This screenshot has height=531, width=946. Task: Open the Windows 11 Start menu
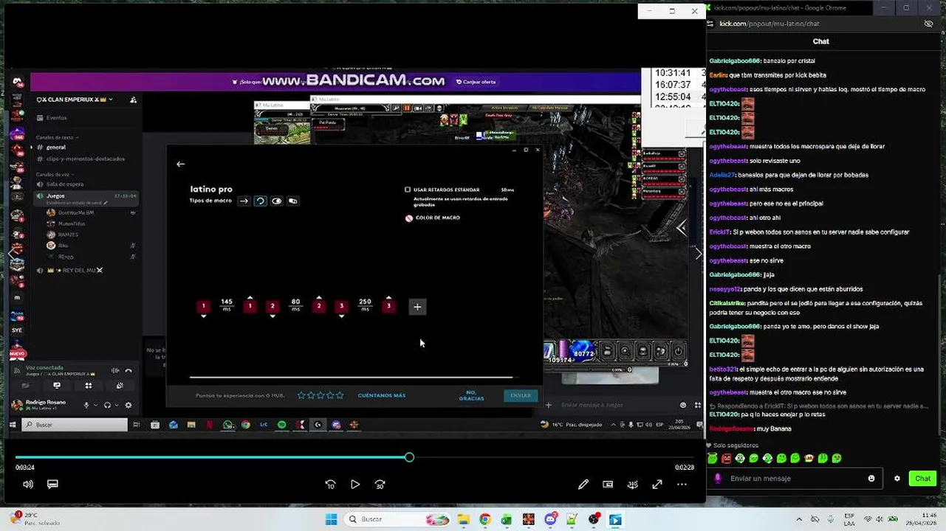(331, 519)
